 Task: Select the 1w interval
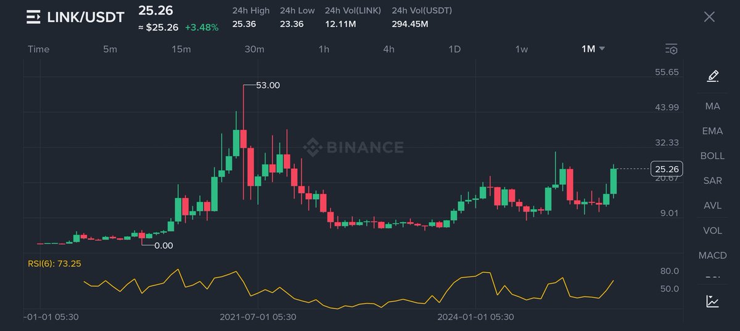522,49
